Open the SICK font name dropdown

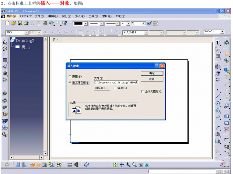click(x=26, y=33)
